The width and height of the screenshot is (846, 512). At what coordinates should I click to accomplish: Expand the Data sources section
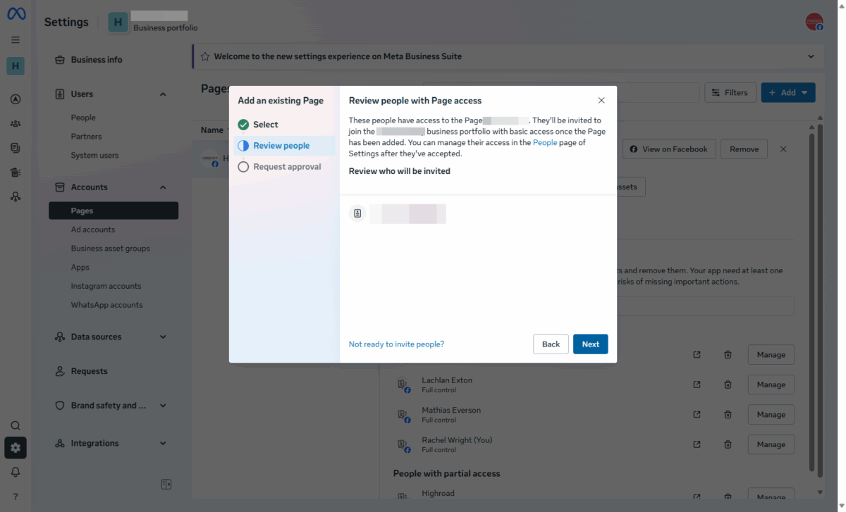click(x=163, y=337)
